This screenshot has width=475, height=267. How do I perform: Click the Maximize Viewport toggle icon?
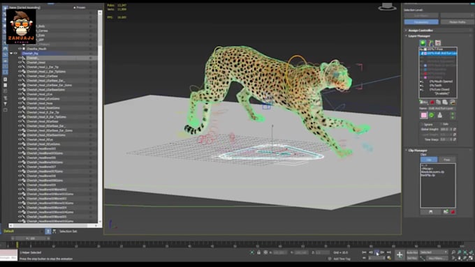coord(471,258)
